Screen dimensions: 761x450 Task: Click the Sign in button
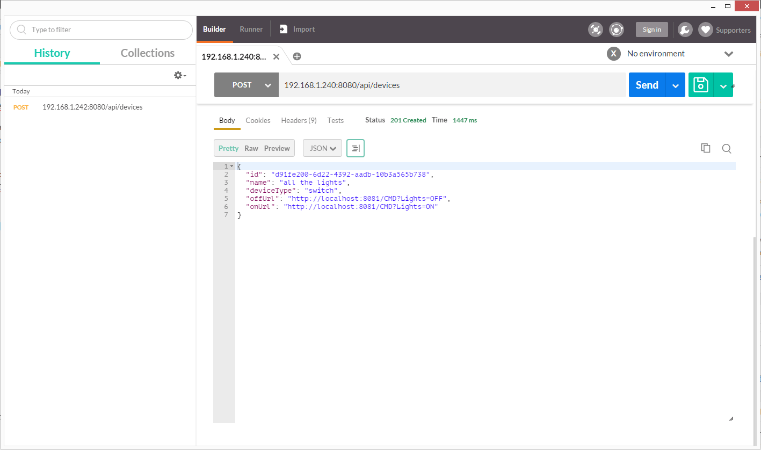tap(652, 30)
